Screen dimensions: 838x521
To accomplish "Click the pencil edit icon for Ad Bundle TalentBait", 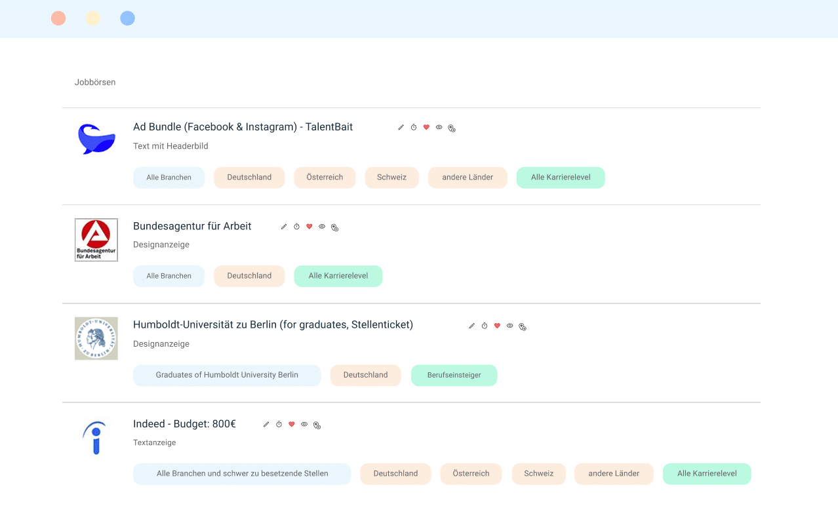I will pos(401,127).
